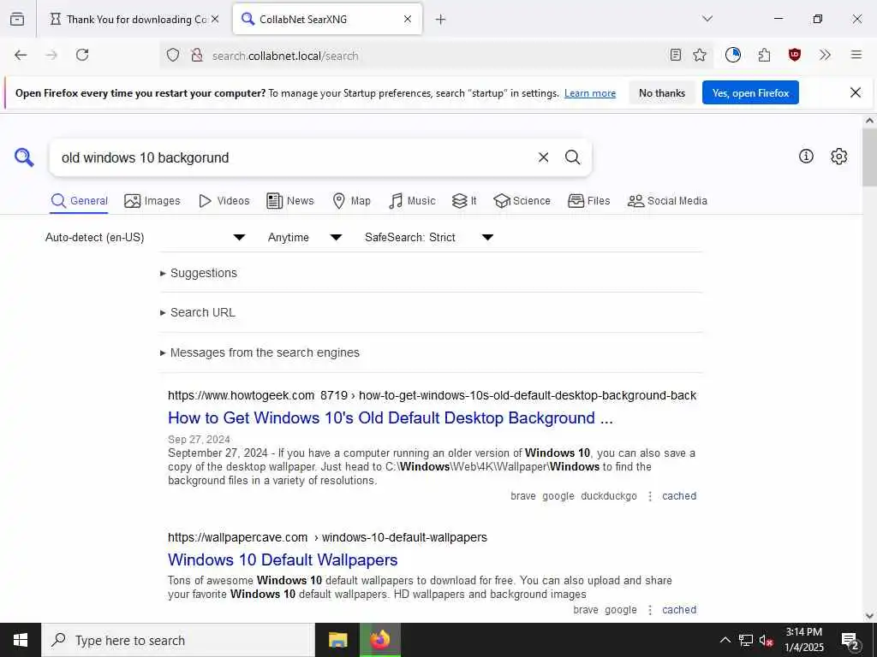
Task: Click the SearXNG magnifier logo
Action: 24,157
